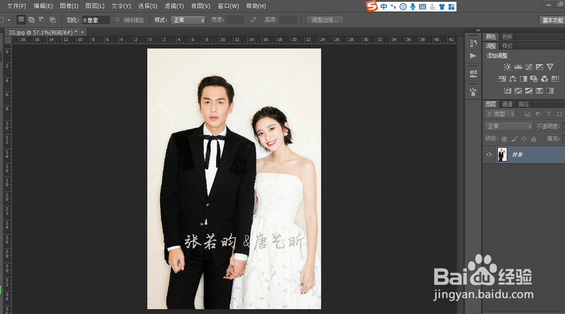The height and width of the screenshot is (314, 565).
Task: Open the 窗口(W) menu
Action: (x=228, y=6)
